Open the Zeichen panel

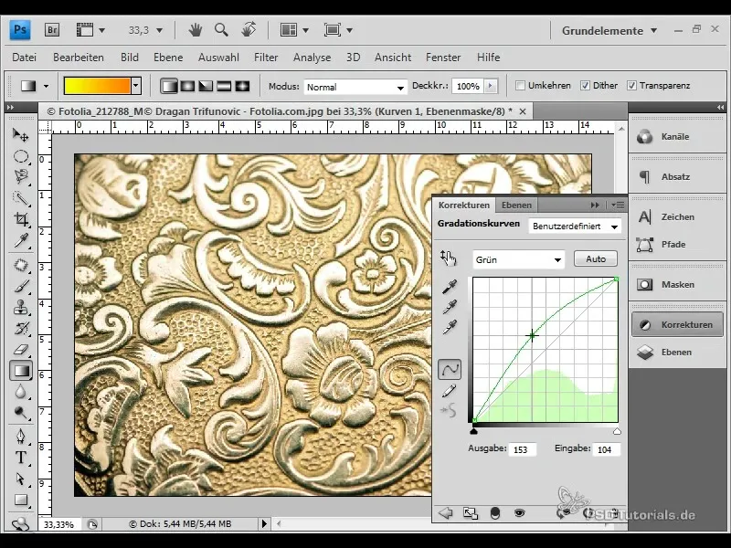[677, 217]
